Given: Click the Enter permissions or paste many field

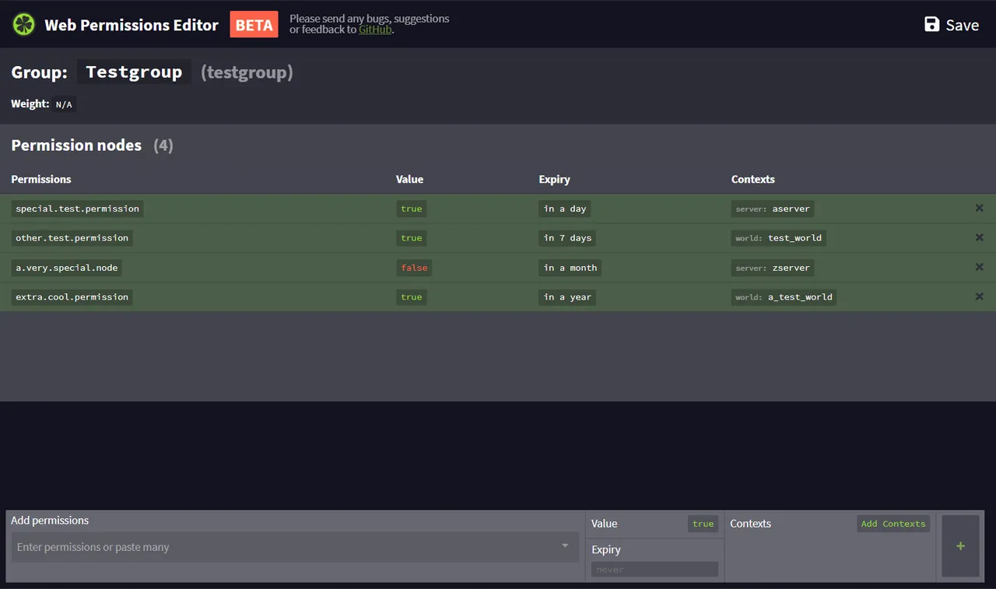Looking at the screenshot, I should click(x=294, y=547).
